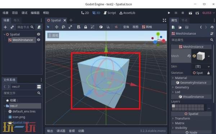216x134 pixels.
Task: Reset the Mesh property with the revert icon
Action: tap(189, 56)
